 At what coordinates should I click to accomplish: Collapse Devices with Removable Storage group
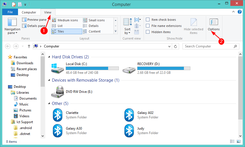[x=49, y=80]
